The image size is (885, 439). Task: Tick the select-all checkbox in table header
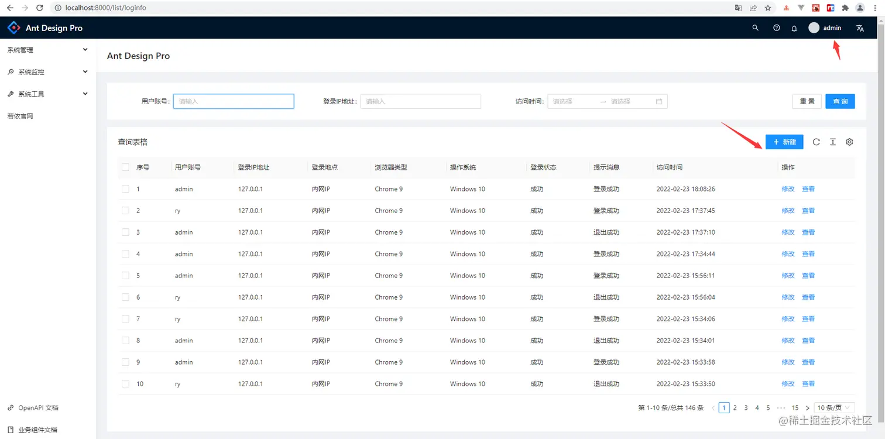125,167
